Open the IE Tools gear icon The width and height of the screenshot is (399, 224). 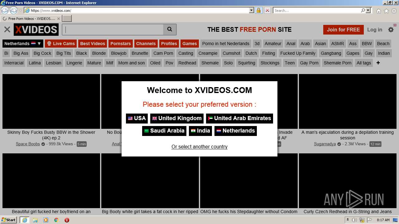click(394, 11)
